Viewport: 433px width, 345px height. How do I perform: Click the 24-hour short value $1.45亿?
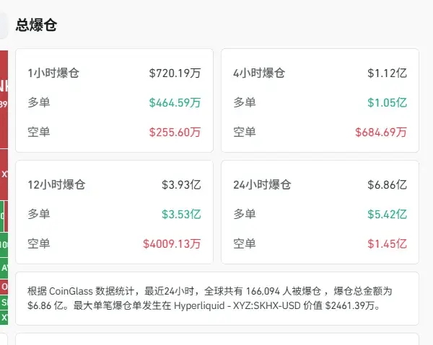tap(387, 243)
